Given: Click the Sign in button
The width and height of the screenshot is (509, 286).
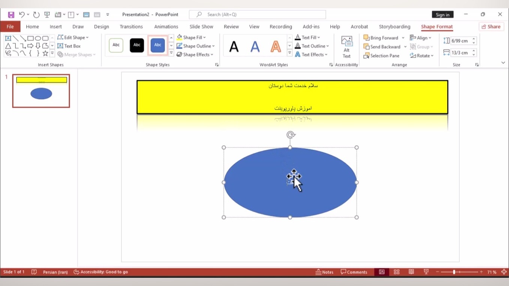Looking at the screenshot, I should 443,15.
